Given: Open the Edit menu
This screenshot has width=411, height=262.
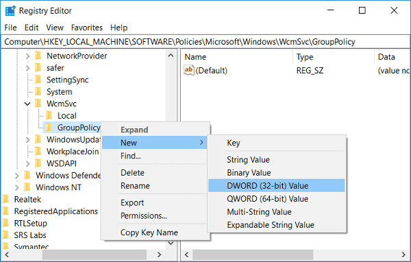Looking at the screenshot, I should coord(32,27).
